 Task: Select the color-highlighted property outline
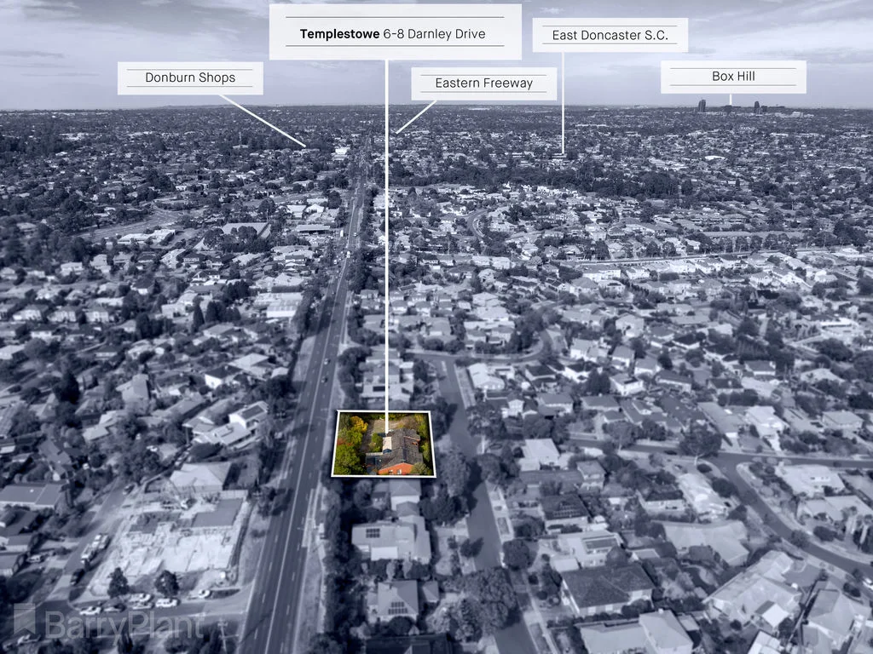[383, 444]
